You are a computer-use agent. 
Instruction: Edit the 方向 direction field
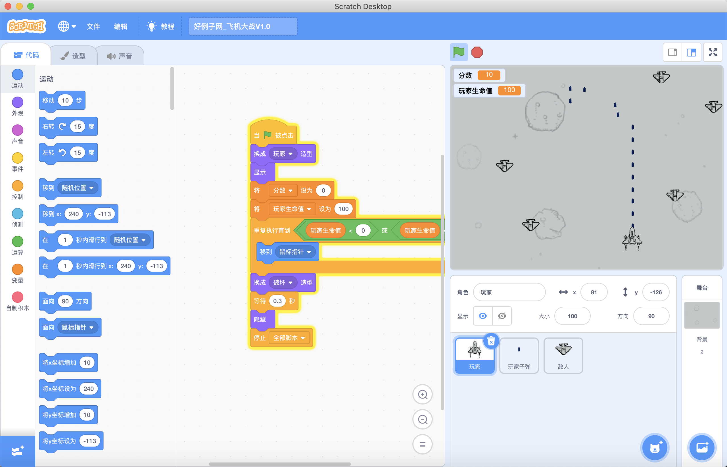651,316
